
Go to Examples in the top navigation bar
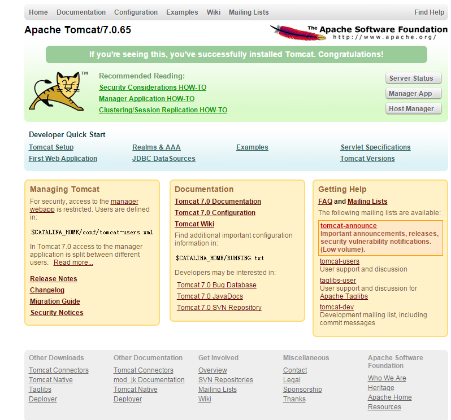coord(182,12)
